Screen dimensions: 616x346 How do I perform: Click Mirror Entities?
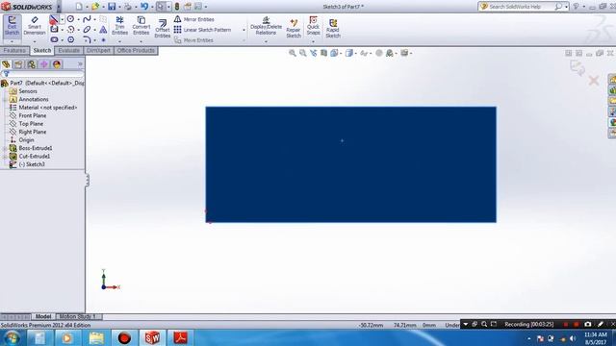(x=194, y=19)
